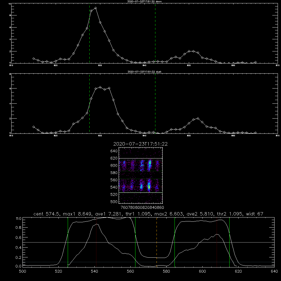Viewport: 281px width, 281px height.
Task: Click the highest data point in dawn plot
Action: [x=96, y=8]
